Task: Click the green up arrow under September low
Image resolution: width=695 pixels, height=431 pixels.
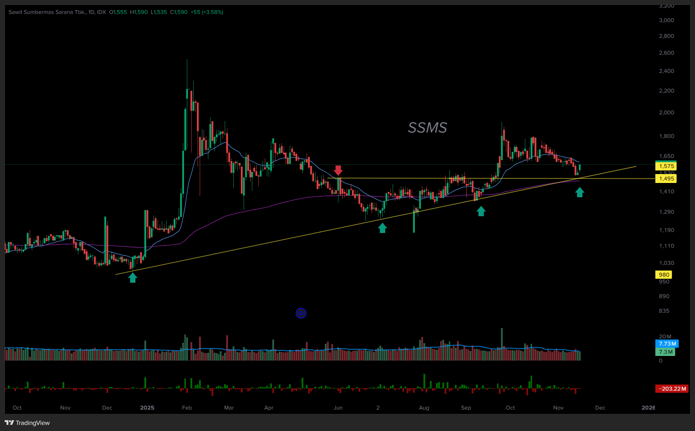Action: point(481,211)
